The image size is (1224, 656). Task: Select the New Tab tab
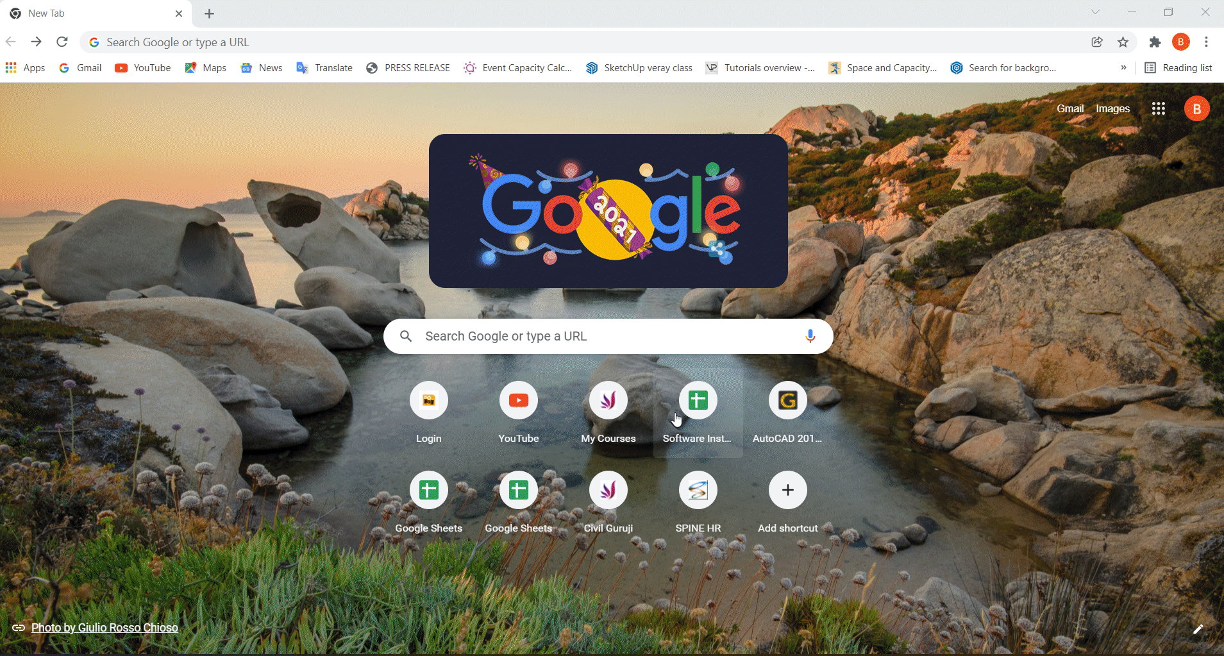coord(96,13)
